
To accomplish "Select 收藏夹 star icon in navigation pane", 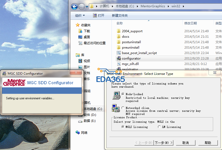I will pyautogui.click(x=77, y=25).
